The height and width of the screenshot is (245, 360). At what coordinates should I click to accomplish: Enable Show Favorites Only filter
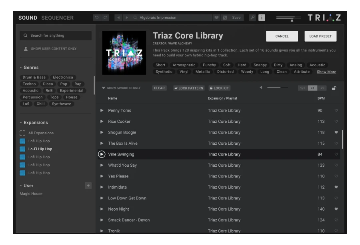tap(121, 88)
